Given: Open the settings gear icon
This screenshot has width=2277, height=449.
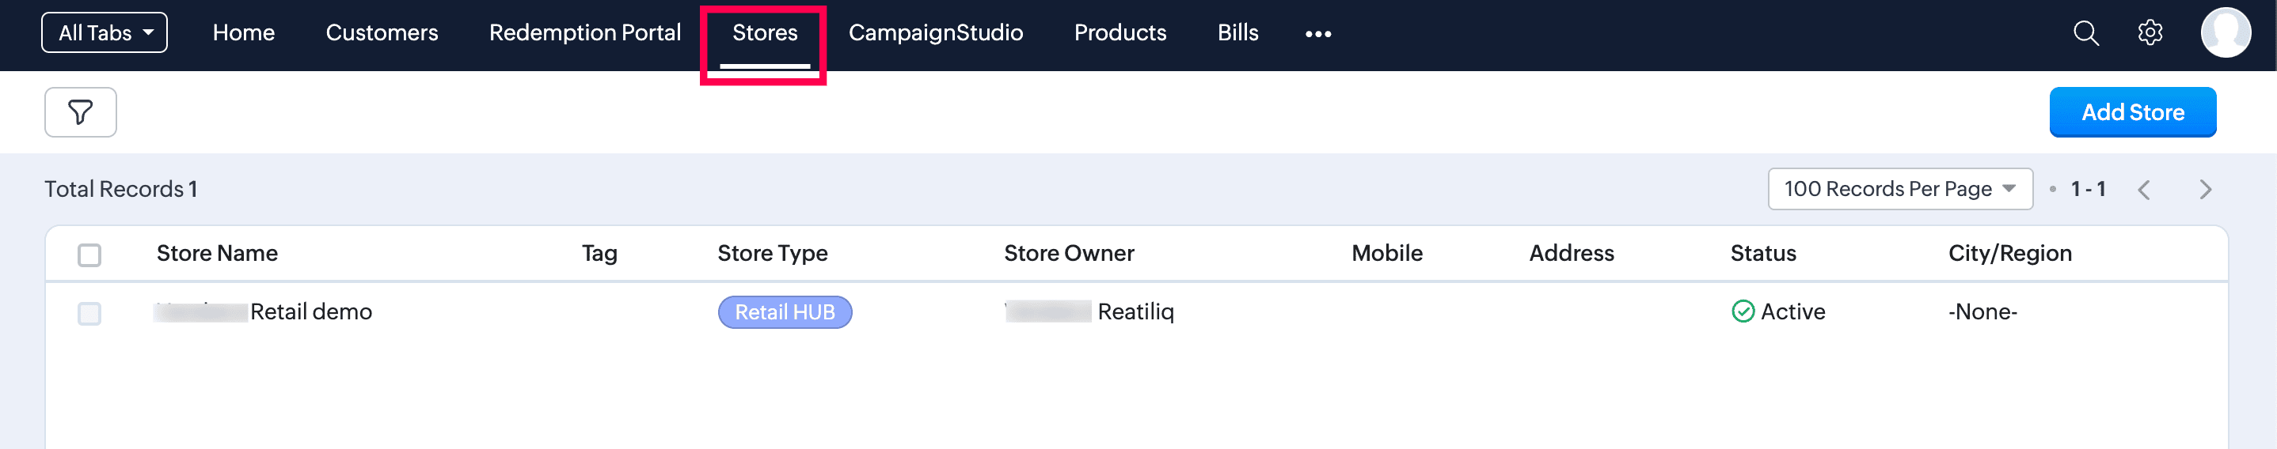Looking at the screenshot, I should [x=2150, y=33].
